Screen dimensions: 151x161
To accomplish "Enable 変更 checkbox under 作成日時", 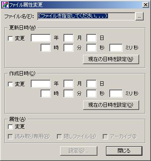I will tap(10, 84).
